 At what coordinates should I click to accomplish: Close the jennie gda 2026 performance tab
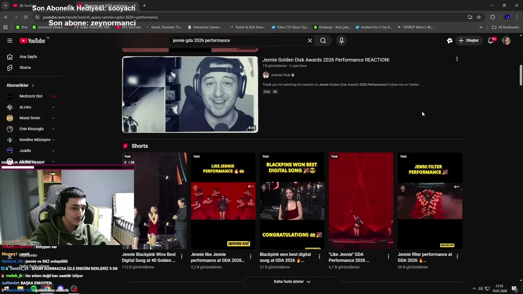[x=134, y=5]
